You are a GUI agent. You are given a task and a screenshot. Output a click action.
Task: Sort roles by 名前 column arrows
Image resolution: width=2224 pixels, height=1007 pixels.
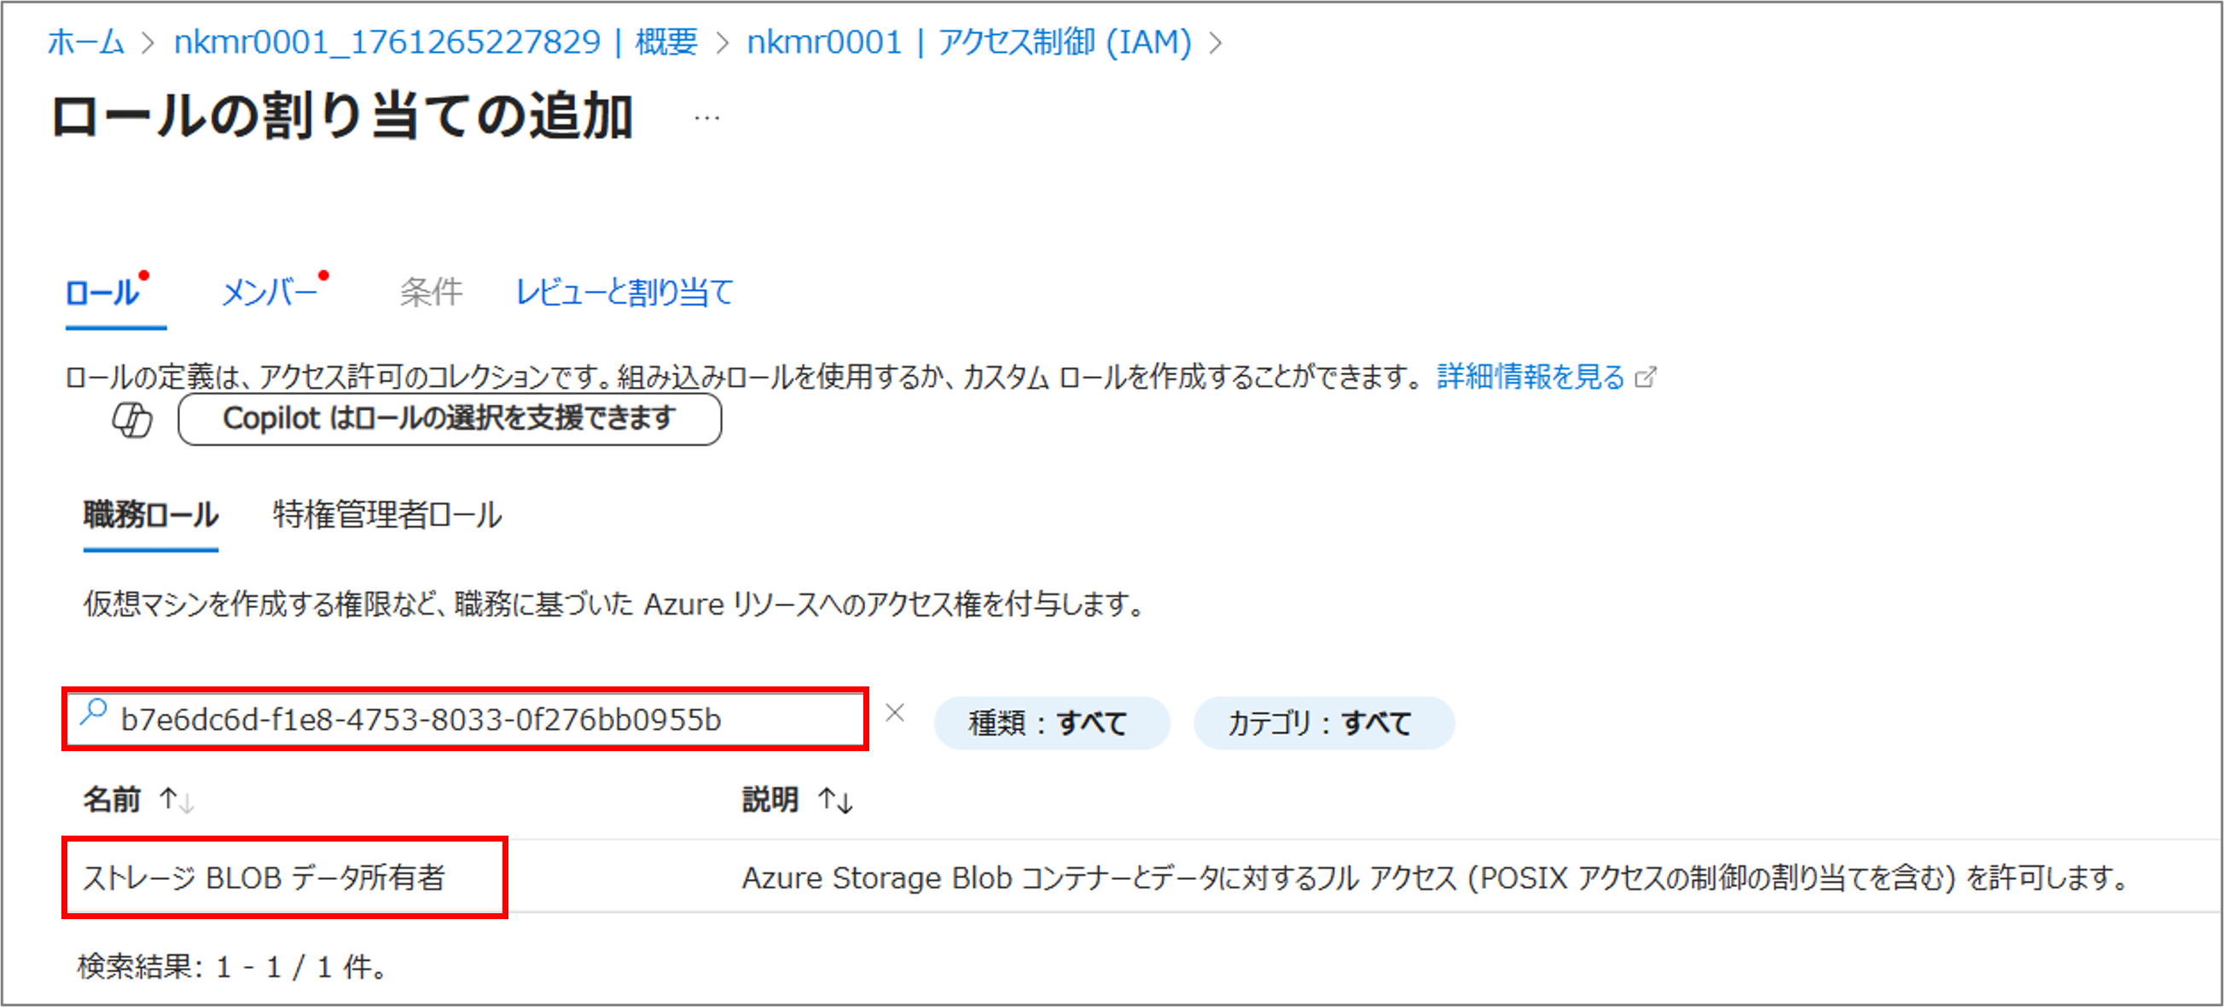tap(177, 800)
